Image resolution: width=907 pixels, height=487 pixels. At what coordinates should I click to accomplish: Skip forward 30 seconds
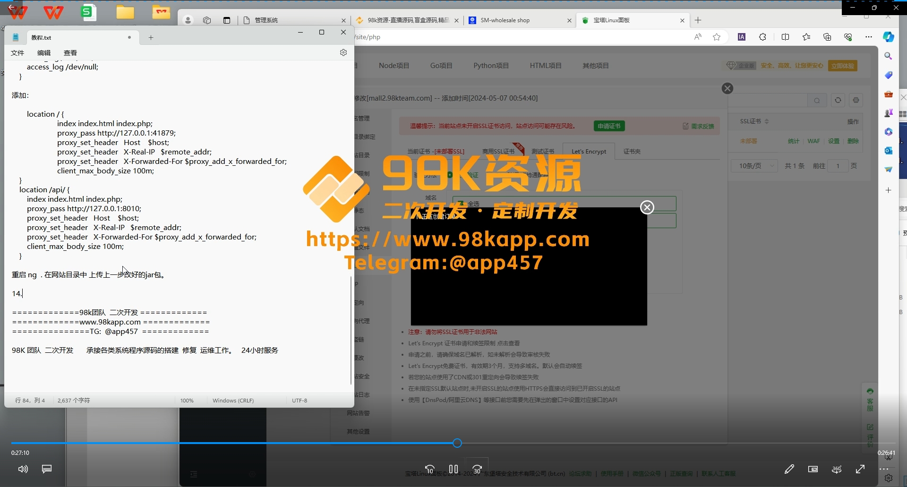(477, 469)
